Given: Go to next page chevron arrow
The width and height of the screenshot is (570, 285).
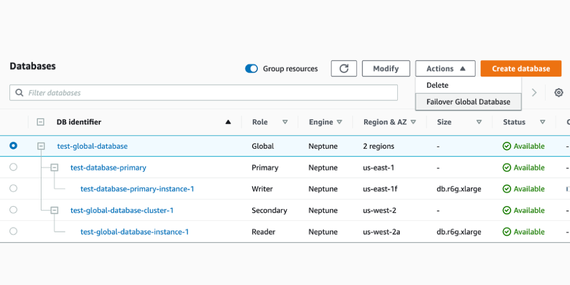Looking at the screenshot, I should [534, 93].
